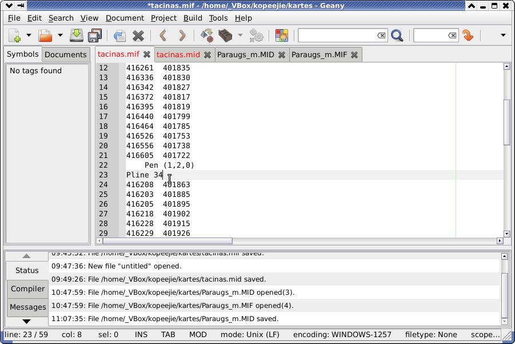Click the Build brick icon
The width and height of the screenshot is (515, 344).
(x=225, y=35)
